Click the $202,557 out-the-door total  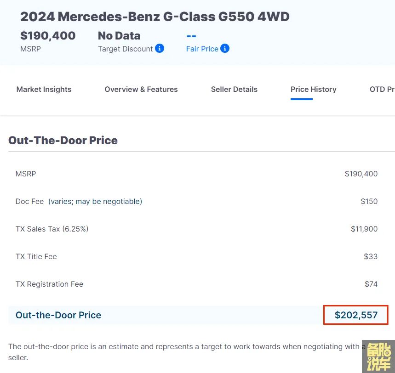tap(356, 315)
